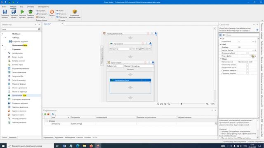Click the orange Запись record icon
Viewport: 264px width, 148px height.
pyautogui.click(x=52, y=12)
